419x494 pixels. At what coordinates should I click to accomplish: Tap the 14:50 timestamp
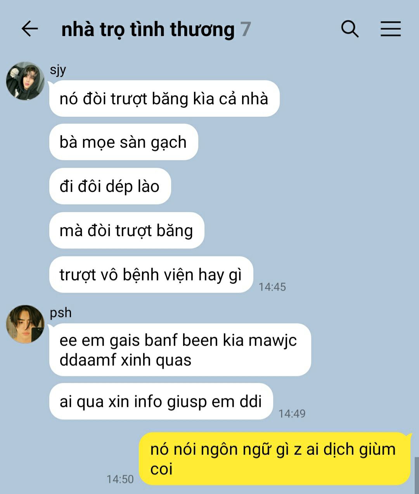120,479
